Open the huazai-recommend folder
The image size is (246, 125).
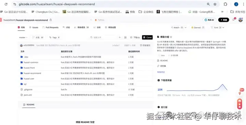[x=32, y=73]
